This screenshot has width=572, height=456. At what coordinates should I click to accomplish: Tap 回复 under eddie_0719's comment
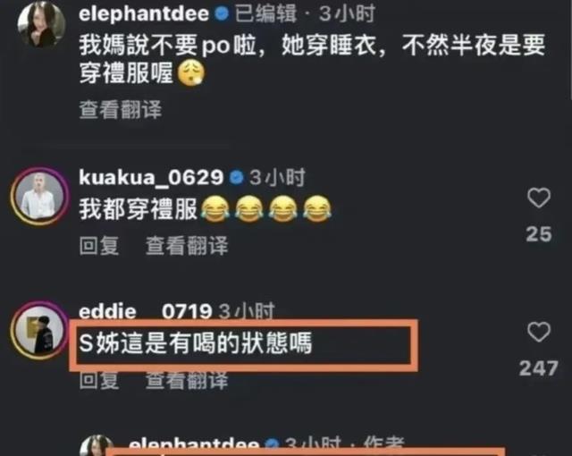click(99, 380)
